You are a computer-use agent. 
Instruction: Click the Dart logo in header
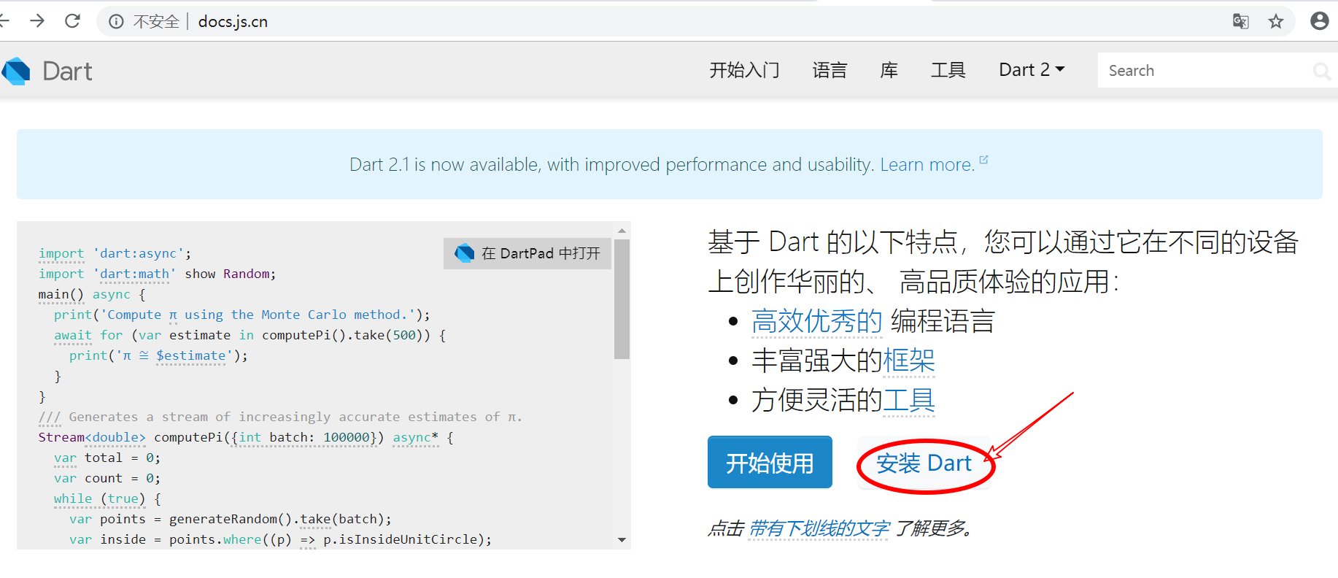tap(16, 71)
